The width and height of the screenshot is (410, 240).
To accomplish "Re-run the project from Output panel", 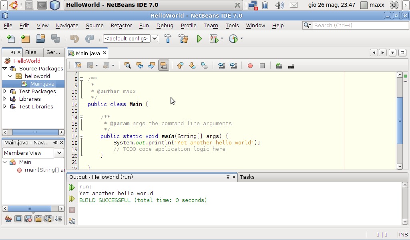I will point(72,187).
